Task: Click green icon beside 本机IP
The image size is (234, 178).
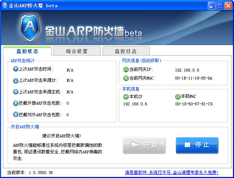Action: click(x=126, y=97)
